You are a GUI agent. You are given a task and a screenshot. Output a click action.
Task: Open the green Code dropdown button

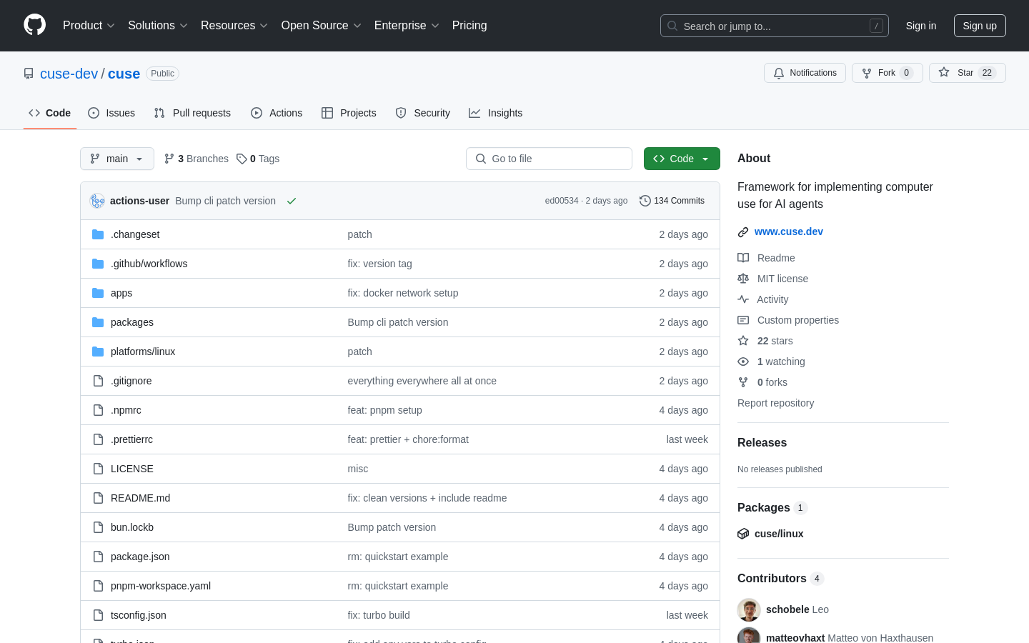tap(682, 159)
